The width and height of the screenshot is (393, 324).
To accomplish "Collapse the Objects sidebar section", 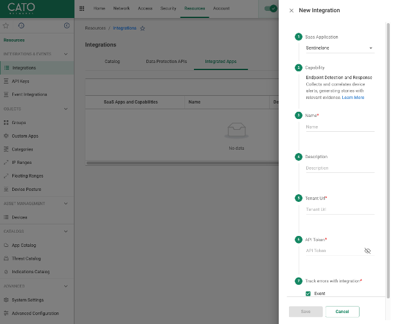I will [x=65, y=109].
